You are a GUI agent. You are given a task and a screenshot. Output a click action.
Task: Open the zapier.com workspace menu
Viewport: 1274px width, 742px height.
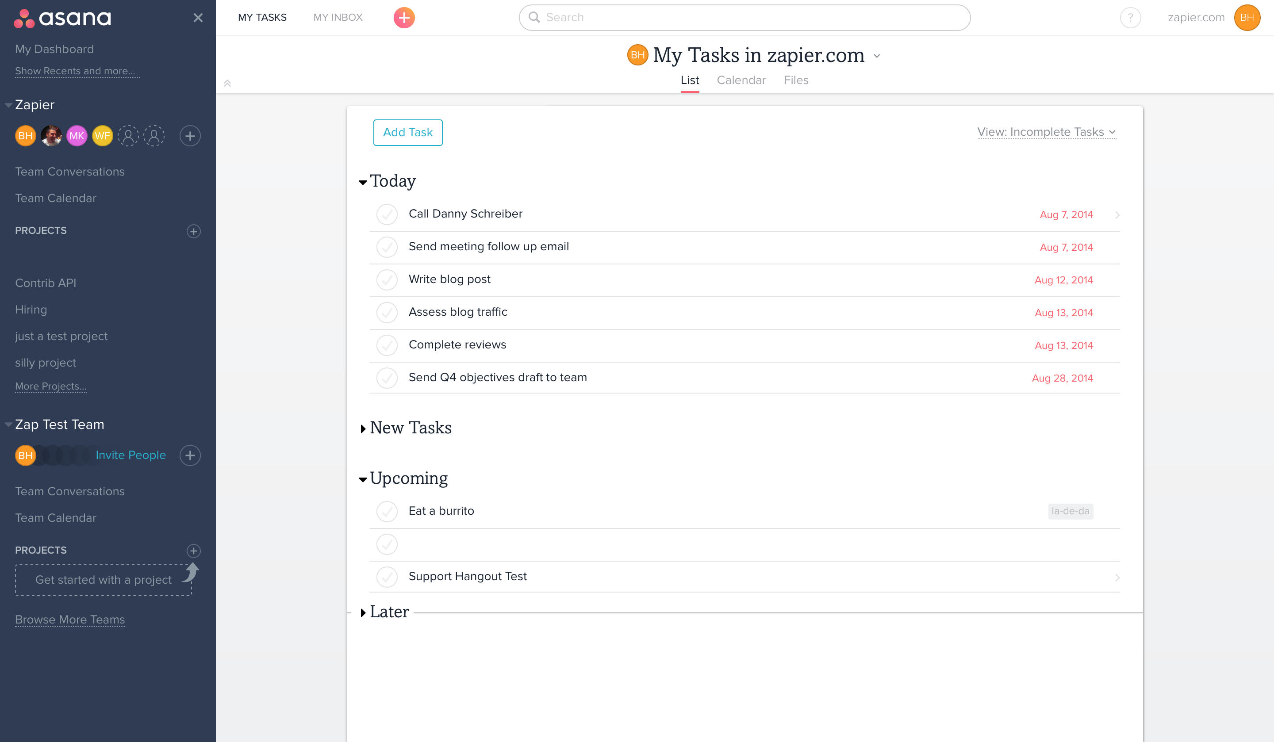click(1196, 18)
